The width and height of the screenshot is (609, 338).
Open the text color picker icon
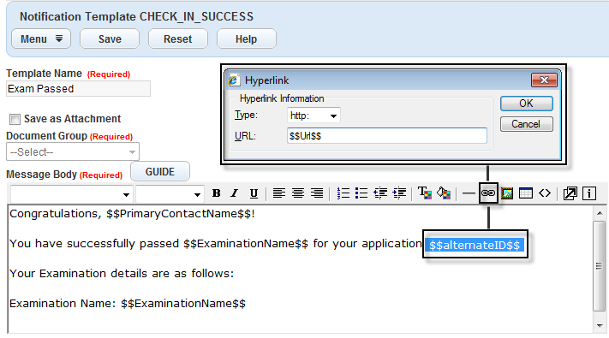coord(425,193)
